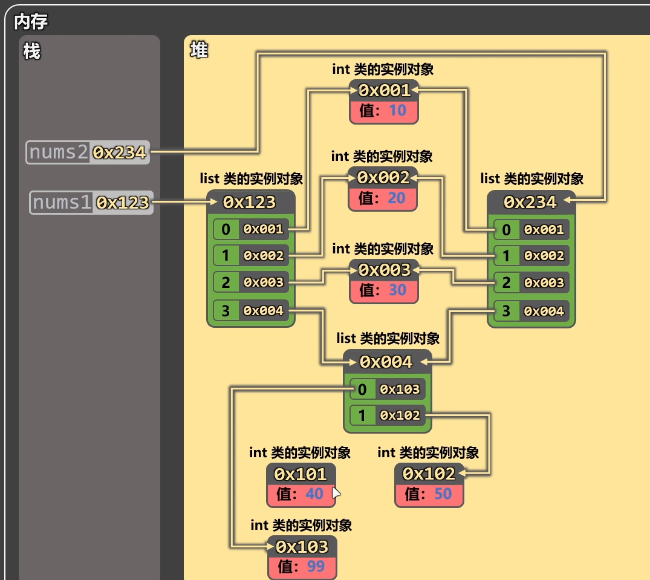
Task: Click index 1 row in list 0x123
Action: [251, 255]
